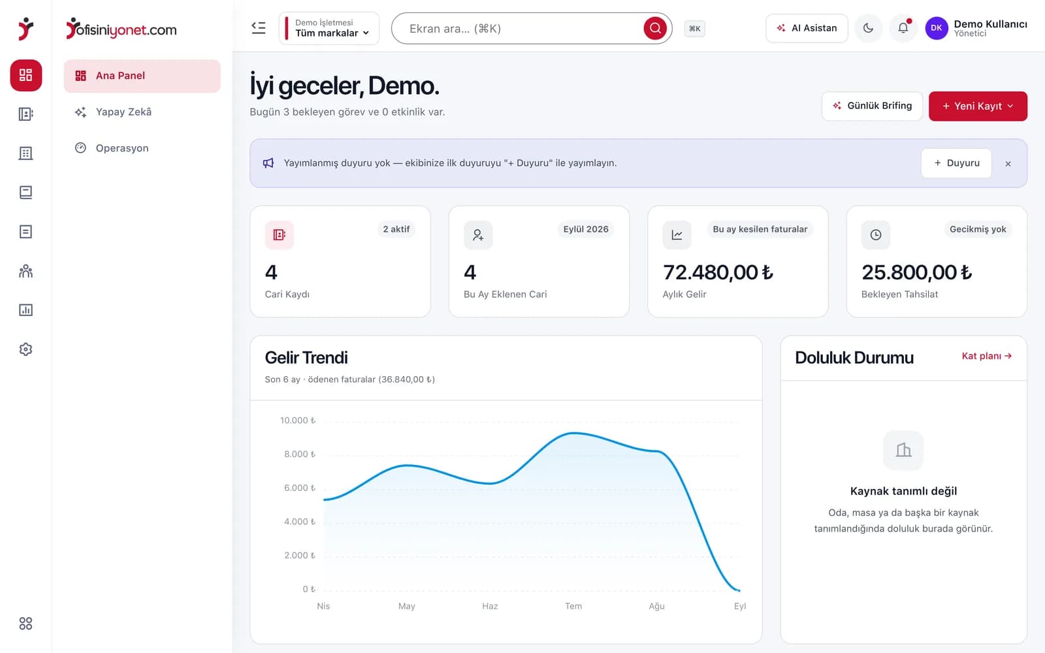Image resolution: width=1045 pixels, height=653 pixels.
Task: Open the laptop-shaped icon in the left rail
Action: (x=26, y=193)
